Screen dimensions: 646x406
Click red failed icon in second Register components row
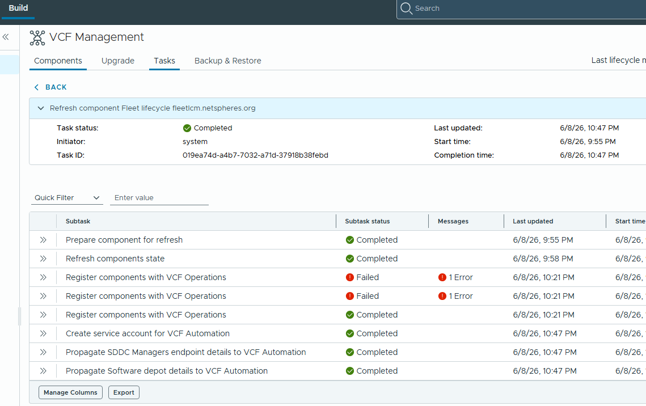click(x=350, y=296)
